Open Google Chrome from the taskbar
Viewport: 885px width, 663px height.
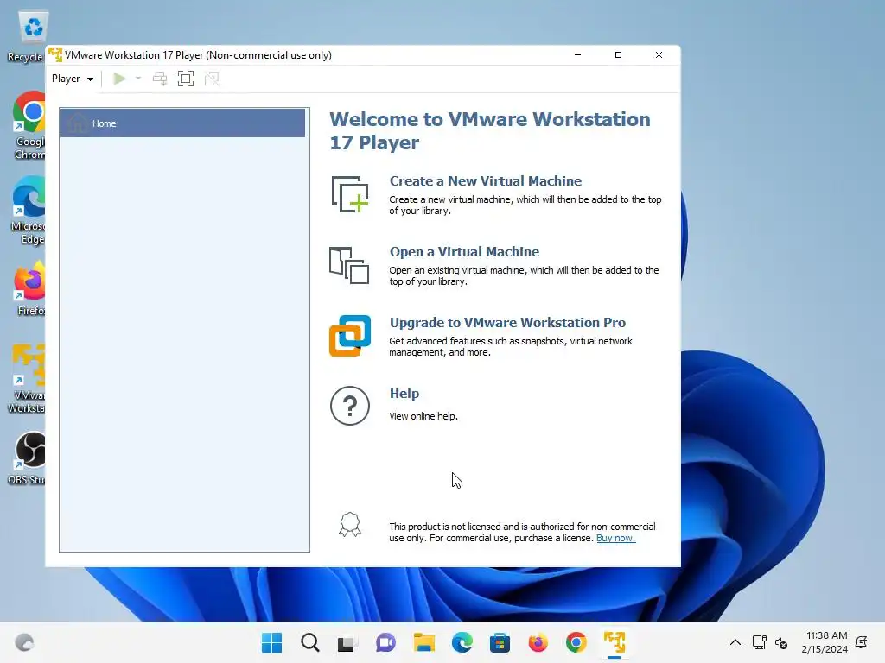tap(576, 642)
